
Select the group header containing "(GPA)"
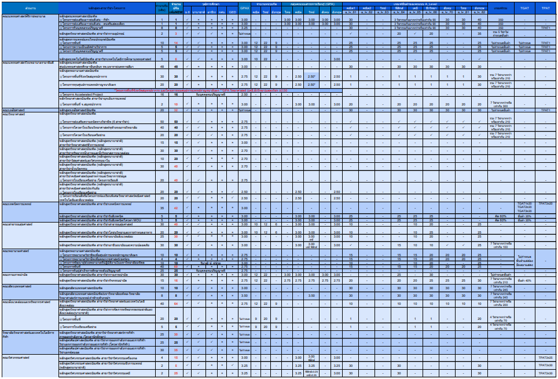pos(312,4)
